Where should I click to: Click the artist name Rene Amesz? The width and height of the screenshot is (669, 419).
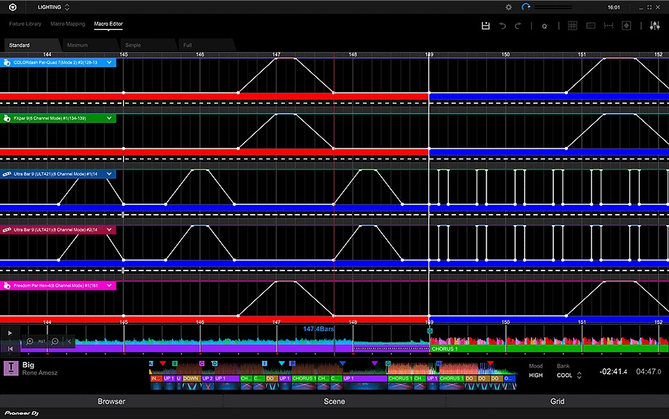coord(40,373)
